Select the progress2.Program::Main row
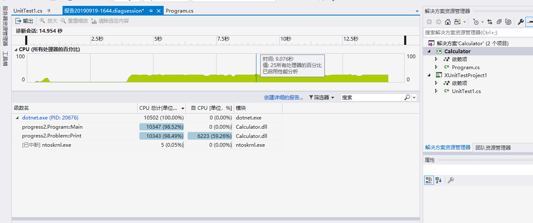Viewport: 533px width, 223px height. click(x=147, y=127)
